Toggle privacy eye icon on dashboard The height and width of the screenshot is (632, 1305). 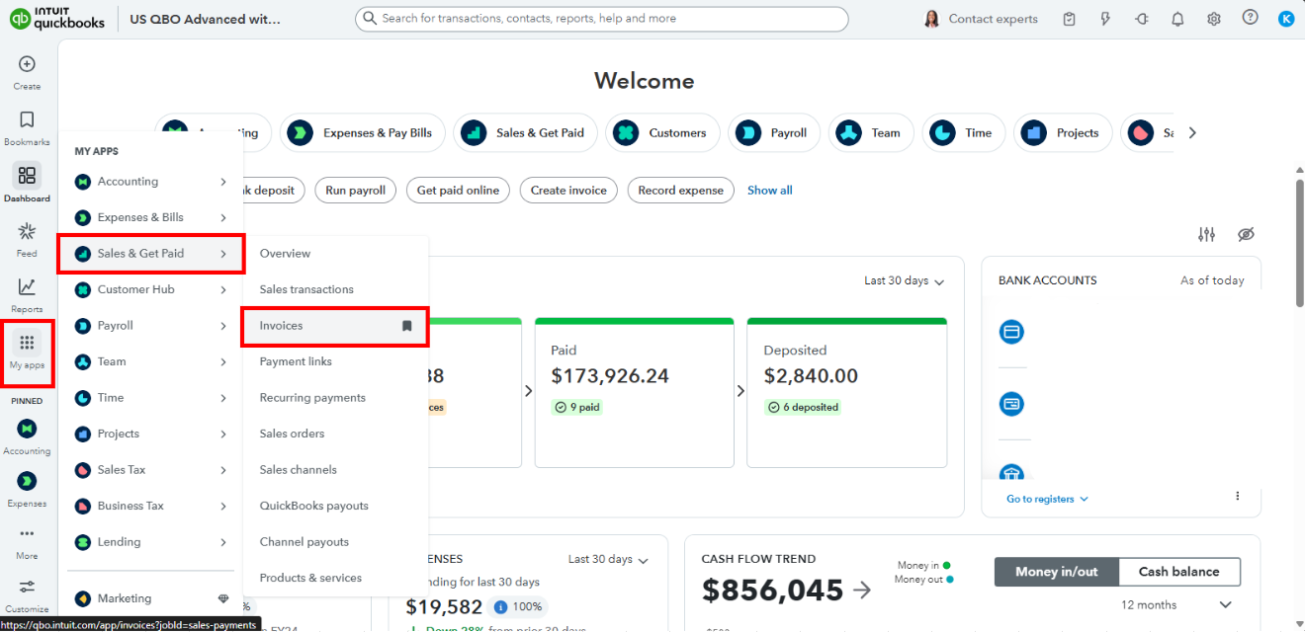[x=1246, y=234]
